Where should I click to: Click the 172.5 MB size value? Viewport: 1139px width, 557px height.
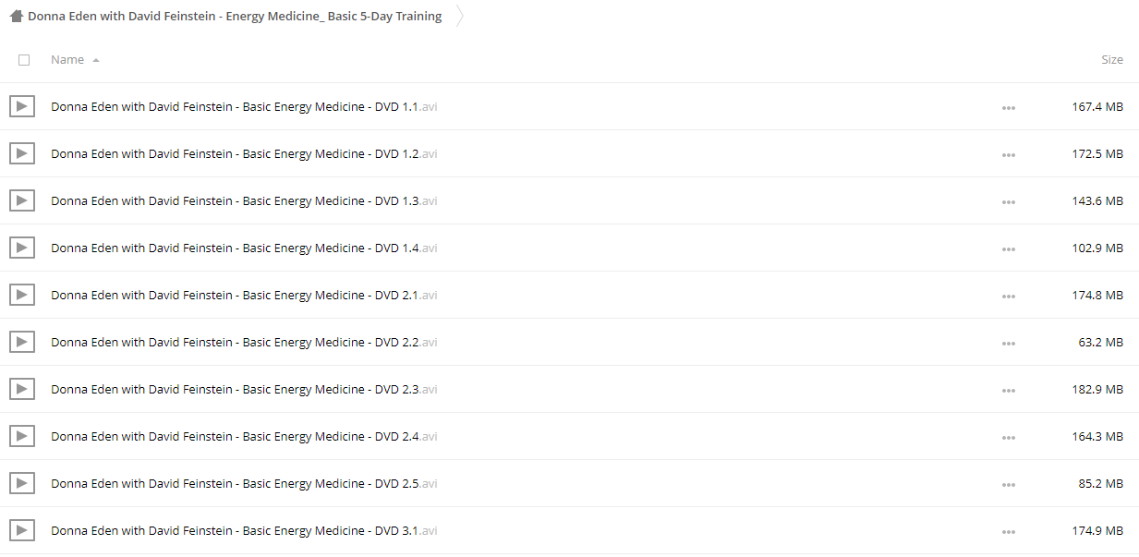1097,153
